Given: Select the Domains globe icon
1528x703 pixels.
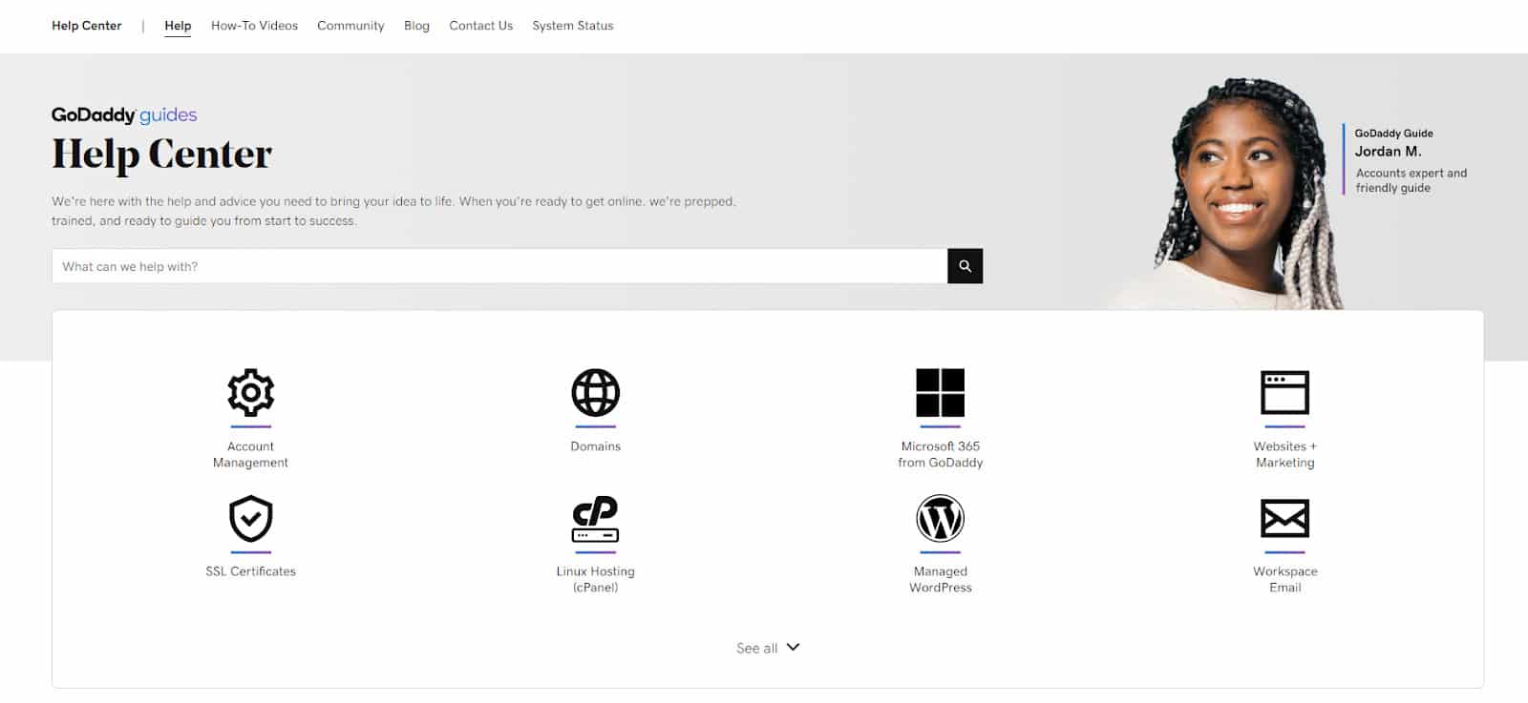Looking at the screenshot, I should point(595,392).
